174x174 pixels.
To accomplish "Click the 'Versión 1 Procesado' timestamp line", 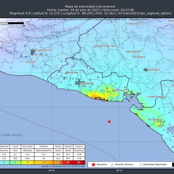I will click(63, 166).
